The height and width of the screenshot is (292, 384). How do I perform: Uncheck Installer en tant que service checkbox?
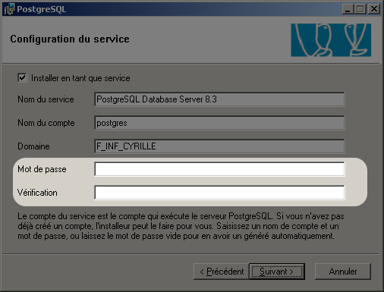coord(22,77)
